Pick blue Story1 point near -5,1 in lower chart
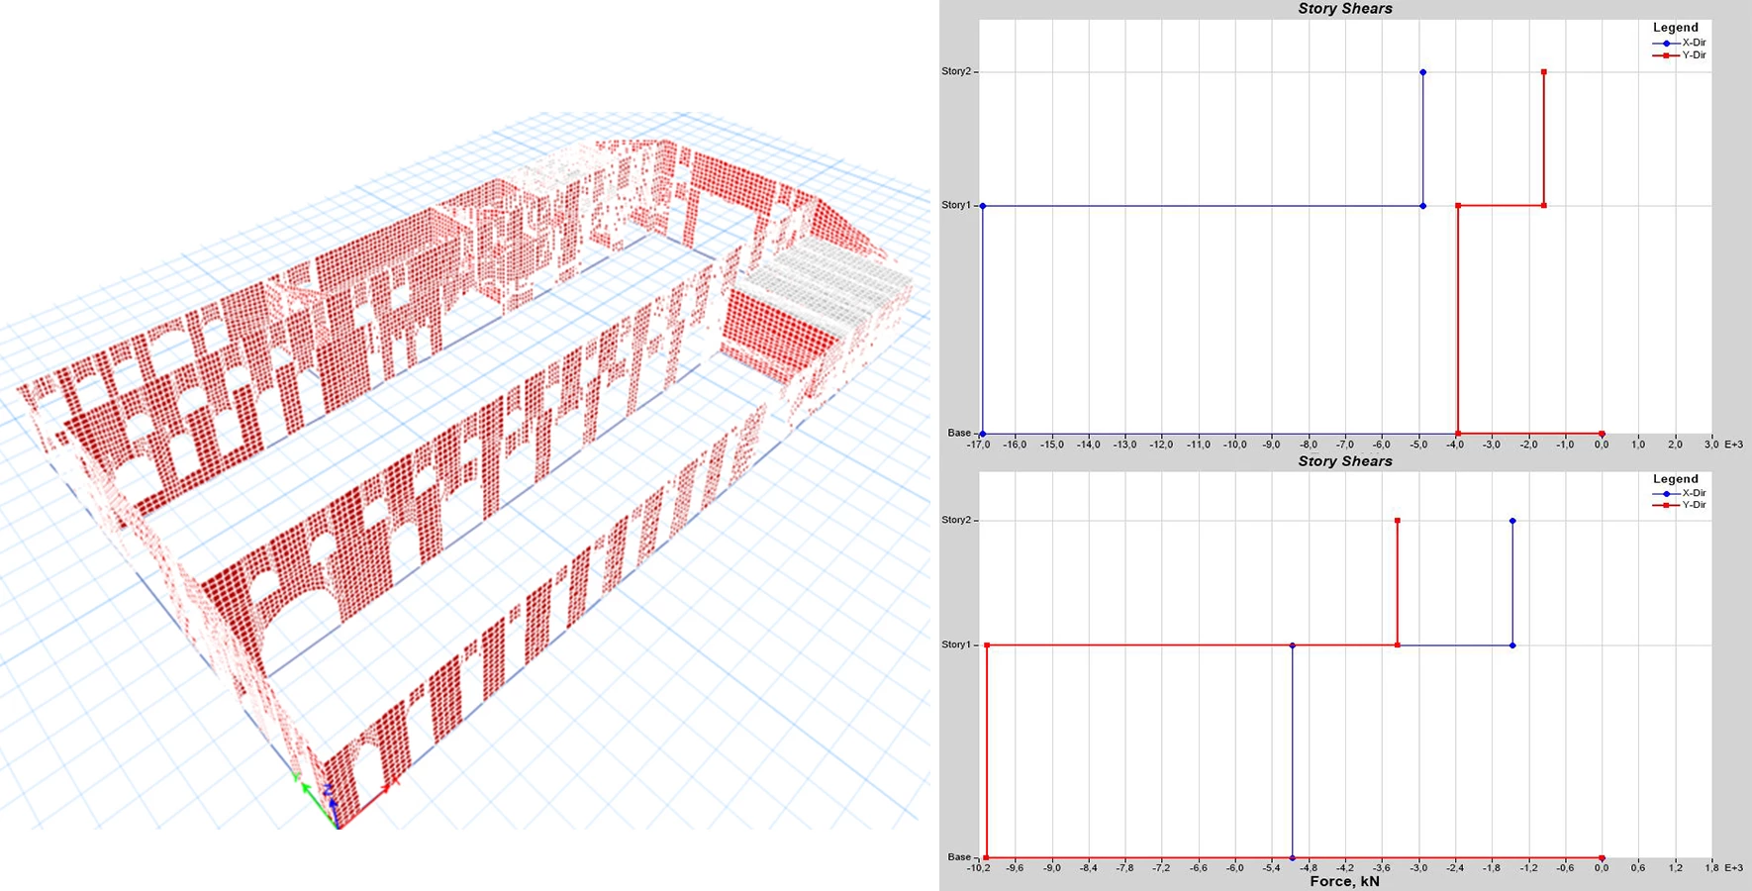 pyautogui.click(x=1293, y=645)
